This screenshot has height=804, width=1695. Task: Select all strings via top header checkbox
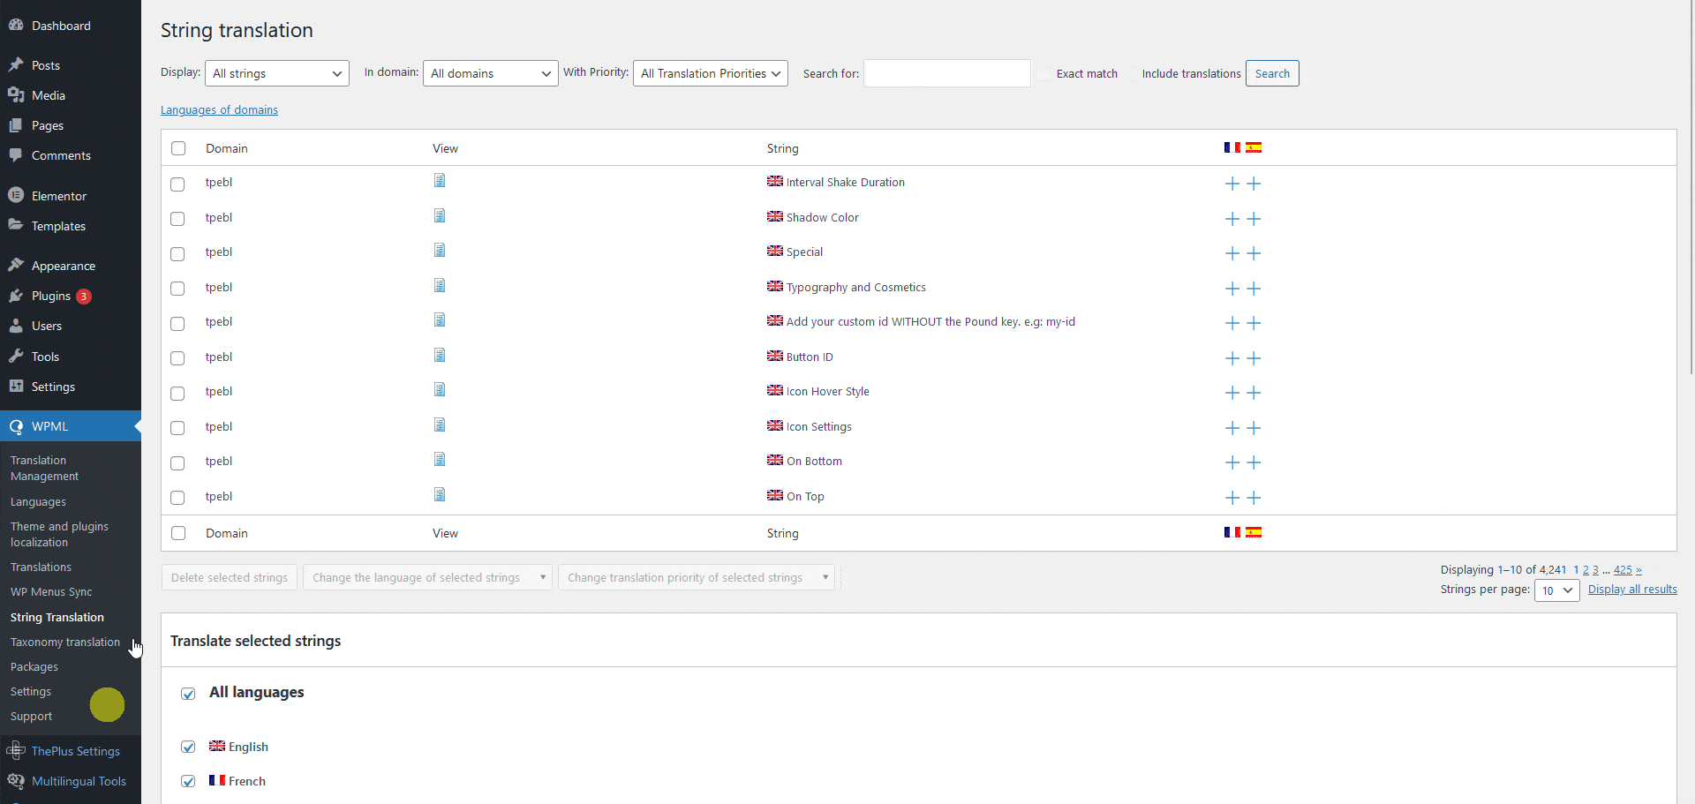pyautogui.click(x=178, y=148)
